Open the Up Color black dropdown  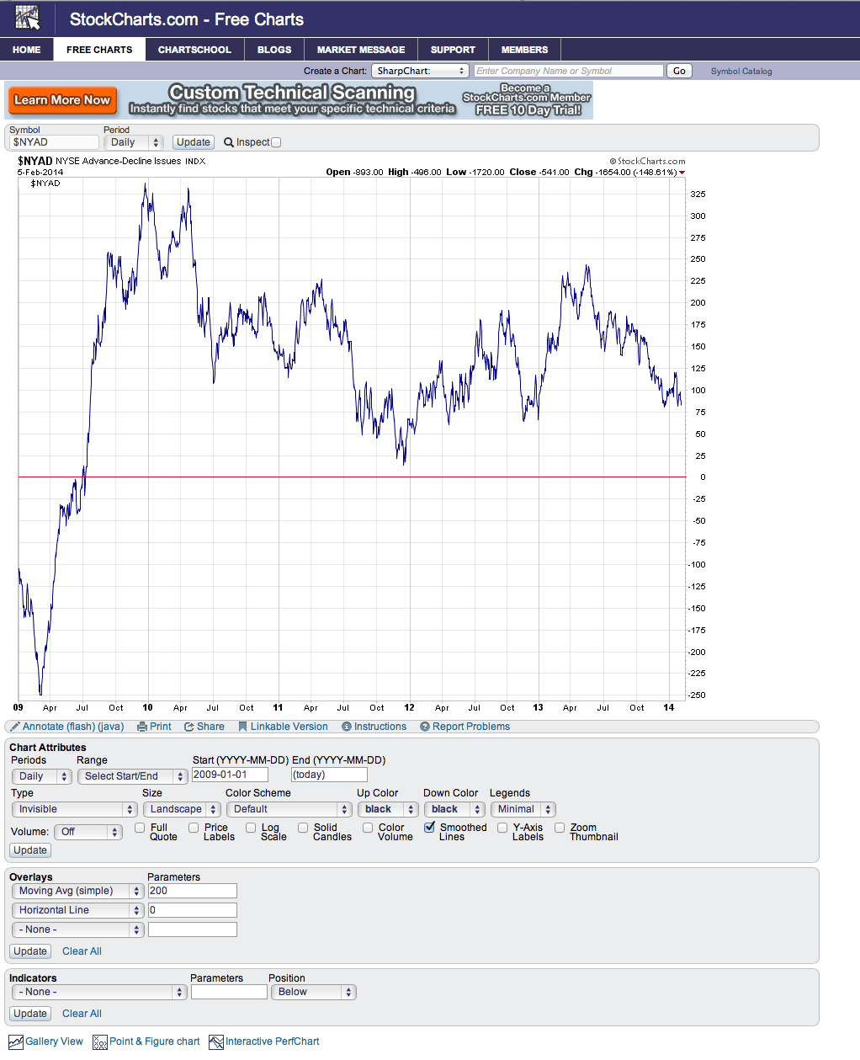388,809
